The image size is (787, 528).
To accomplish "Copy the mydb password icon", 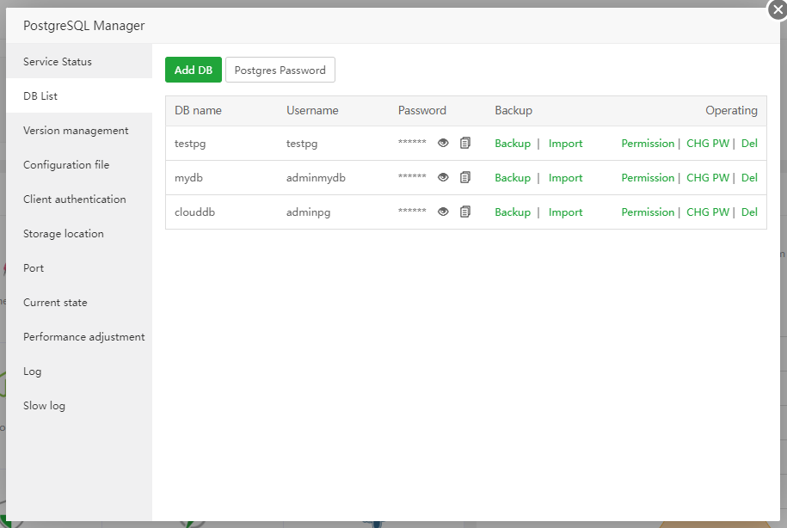I will point(465,177).
